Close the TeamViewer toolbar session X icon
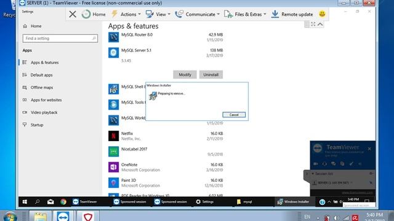 (x=73, y=14)
